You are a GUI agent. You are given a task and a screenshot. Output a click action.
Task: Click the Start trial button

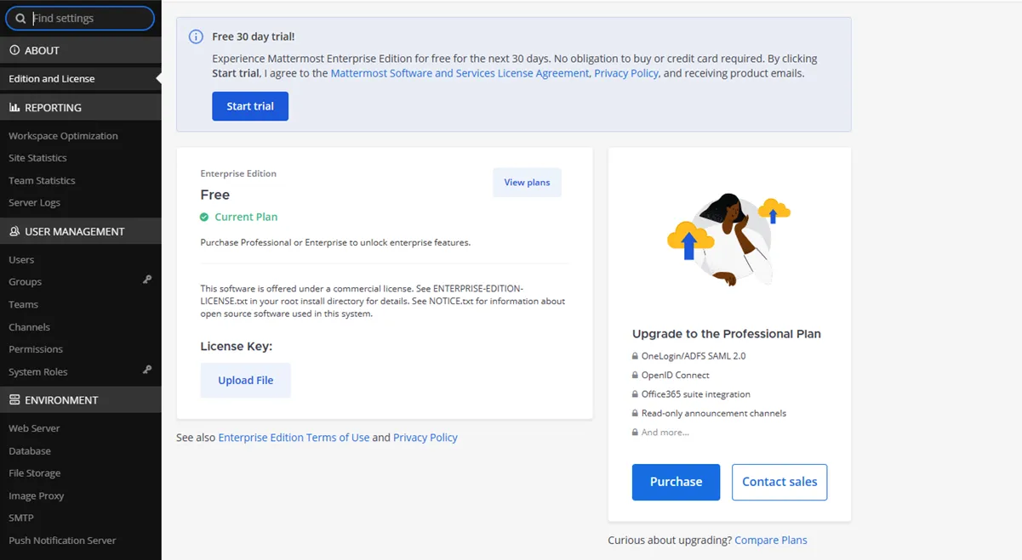(x=250, y=106)
